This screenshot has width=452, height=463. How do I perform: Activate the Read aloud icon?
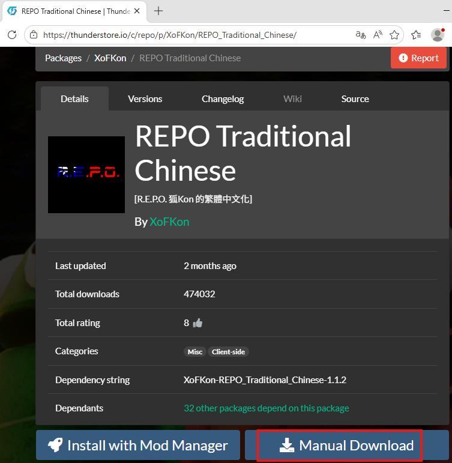[x=378, y=35]
